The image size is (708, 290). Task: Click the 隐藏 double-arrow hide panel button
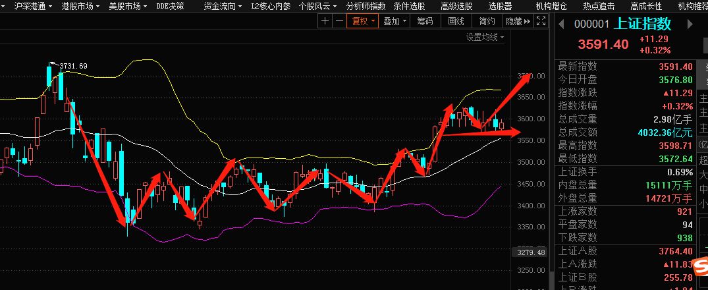[518, 21]
